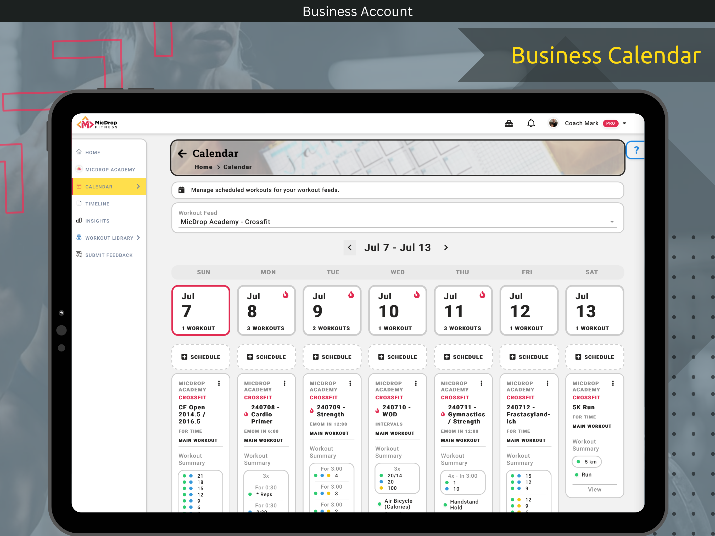Open Submit Feedback in the sidebar
This screenshot has width=715, height=536.
pyautogui.click(x=109, y=255)
